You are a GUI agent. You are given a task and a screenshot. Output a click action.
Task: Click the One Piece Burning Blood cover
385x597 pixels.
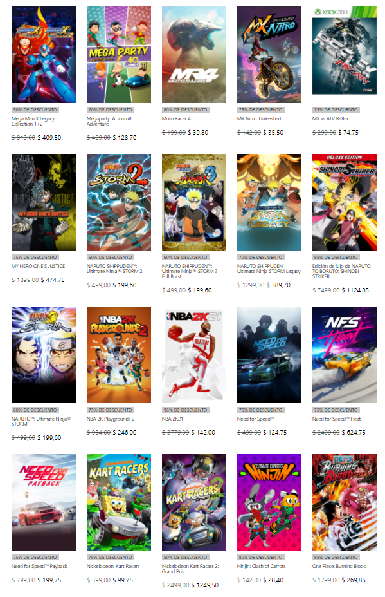345,502
